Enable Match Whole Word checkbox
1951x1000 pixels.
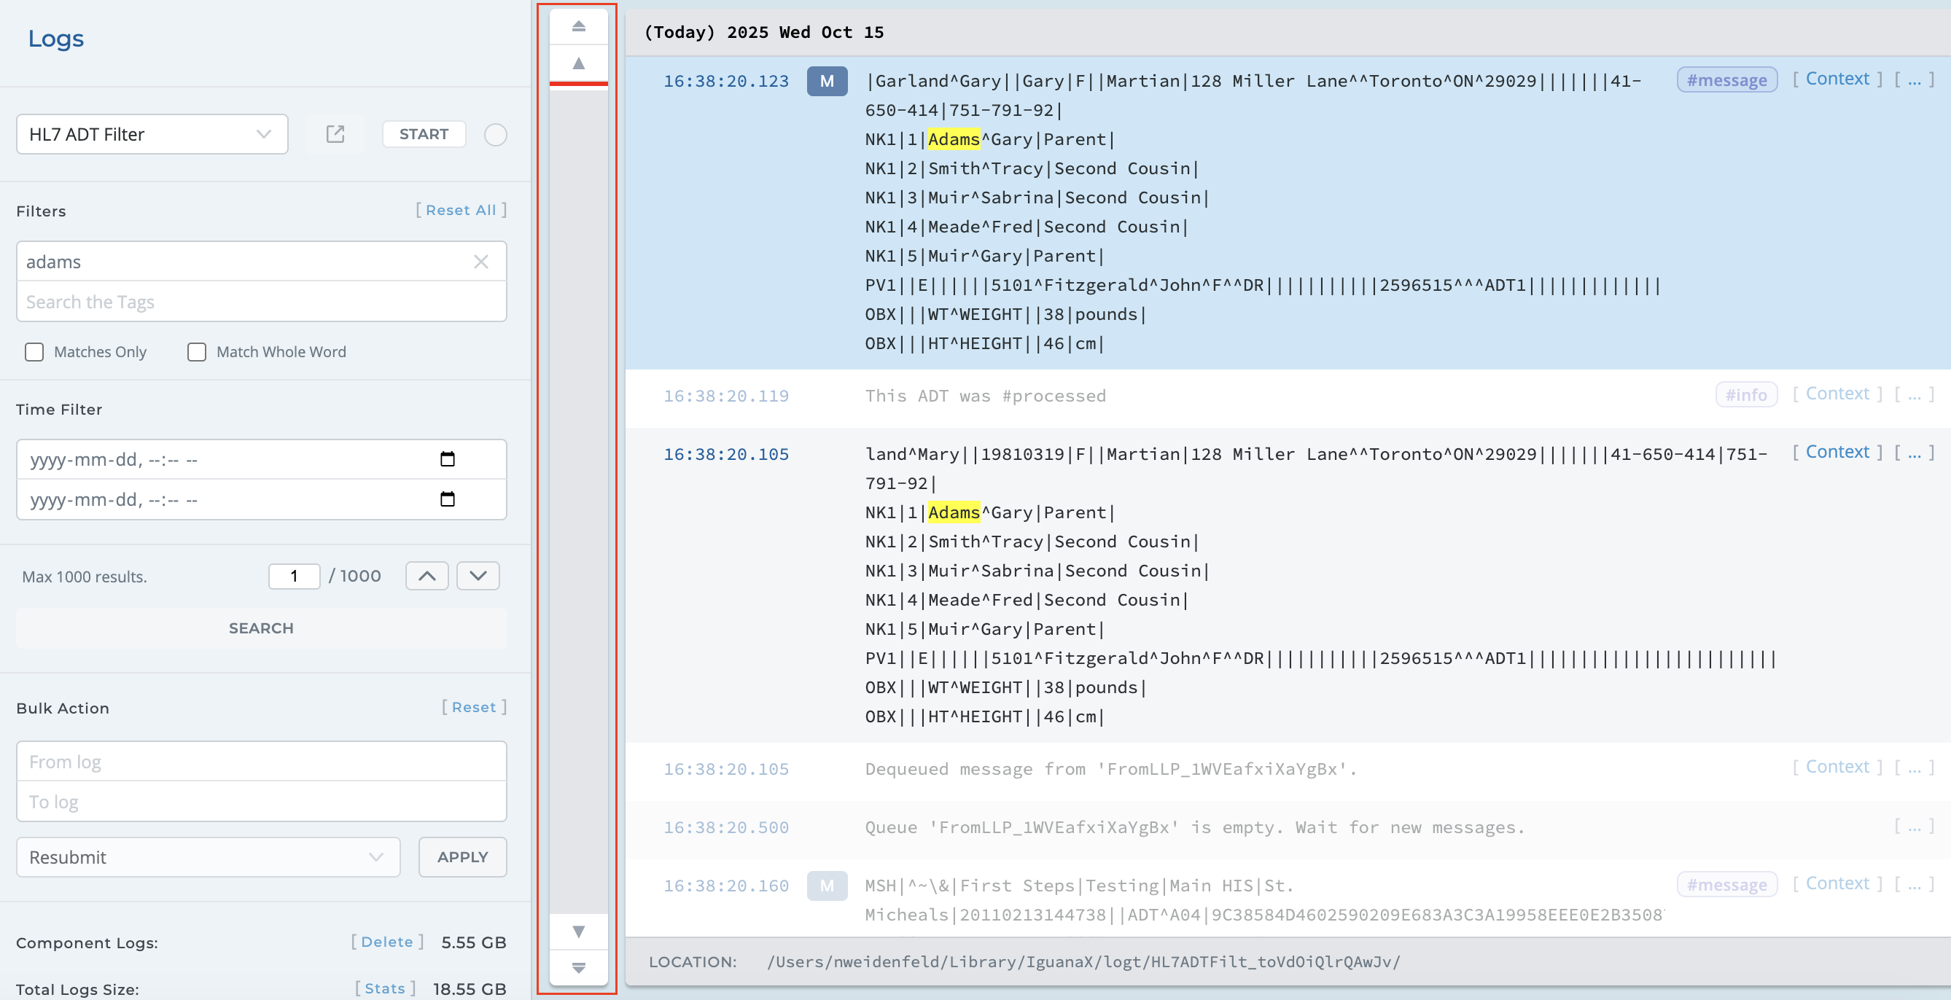197,352
